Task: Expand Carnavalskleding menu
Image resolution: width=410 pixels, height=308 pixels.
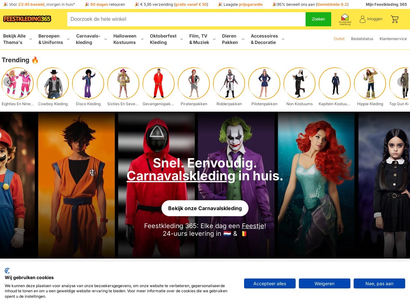Action: (x=91, y=39)
